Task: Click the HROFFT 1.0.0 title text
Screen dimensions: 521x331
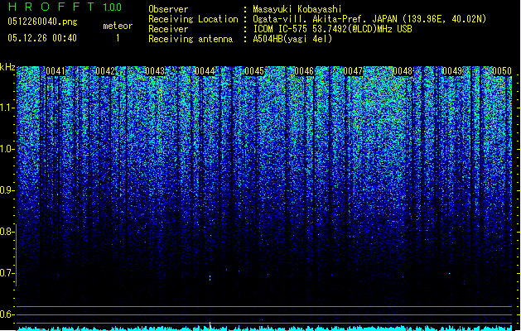Action: (65, 7)
